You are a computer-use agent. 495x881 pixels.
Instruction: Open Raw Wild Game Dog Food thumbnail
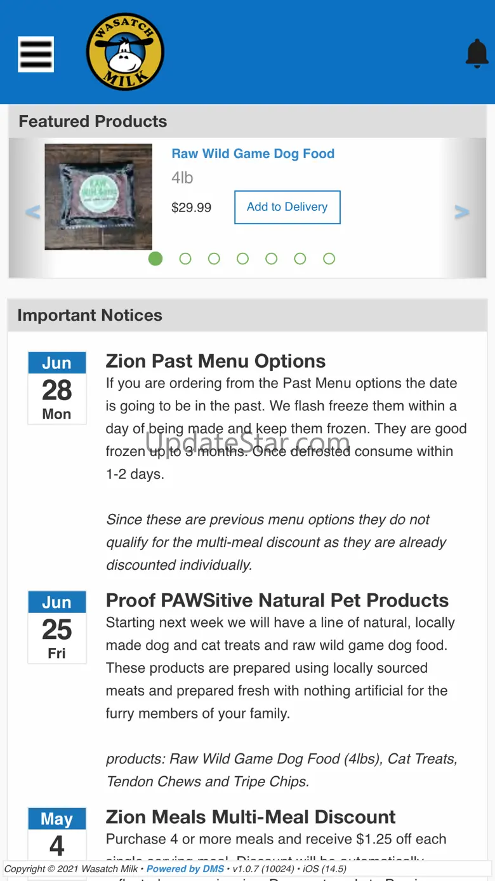[98, 197]
